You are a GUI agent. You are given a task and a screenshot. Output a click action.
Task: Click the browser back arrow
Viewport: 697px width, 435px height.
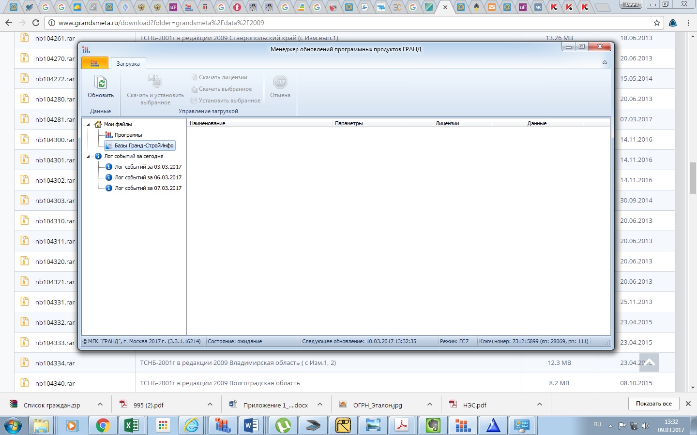coord(9,23)
